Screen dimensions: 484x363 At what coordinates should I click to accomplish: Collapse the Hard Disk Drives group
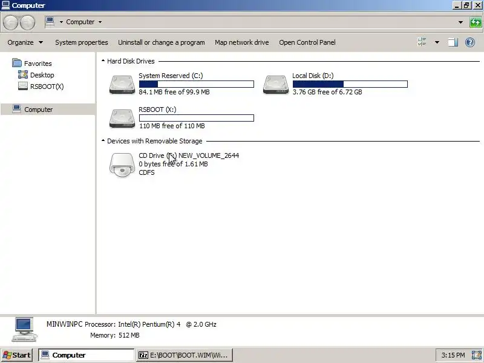click(x=103, y=61)
